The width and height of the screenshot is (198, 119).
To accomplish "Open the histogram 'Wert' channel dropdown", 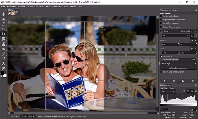I will coord(168,91).
